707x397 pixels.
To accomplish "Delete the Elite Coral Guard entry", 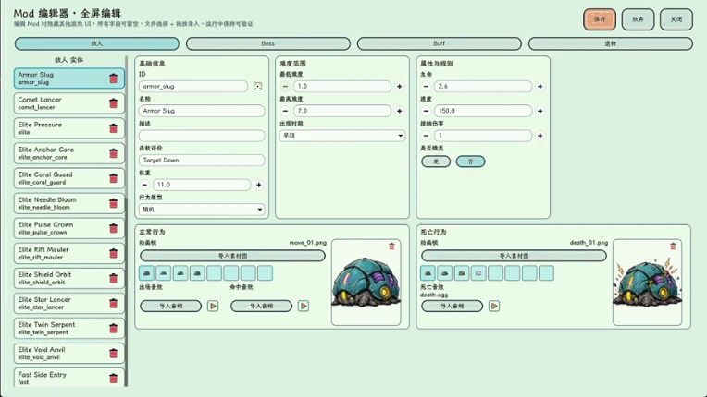I will coord(113,178).
